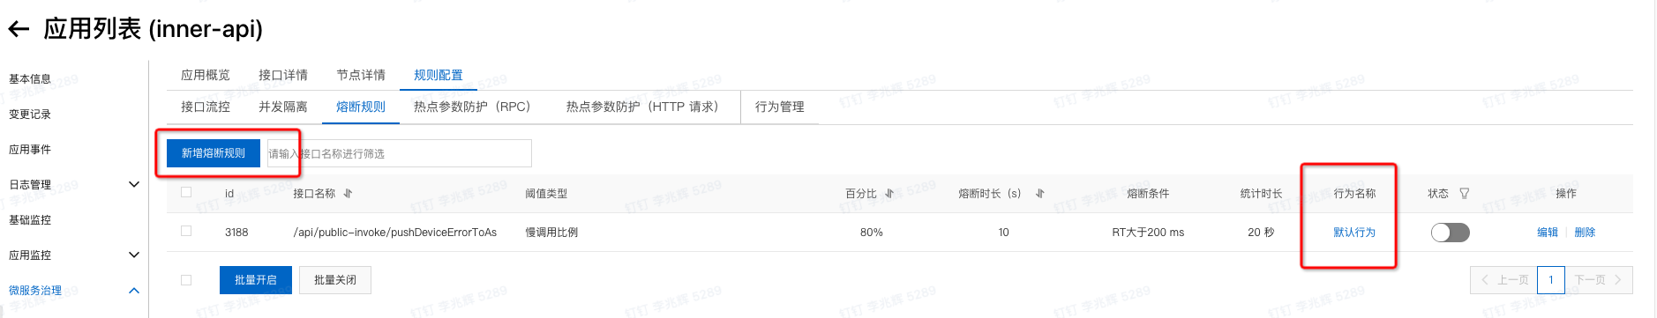Sort by 接口名称 column sort icon
Image resolution: width=1657 pixels, height=318 pixels.
pyautogui.click(x=348, y=193)
